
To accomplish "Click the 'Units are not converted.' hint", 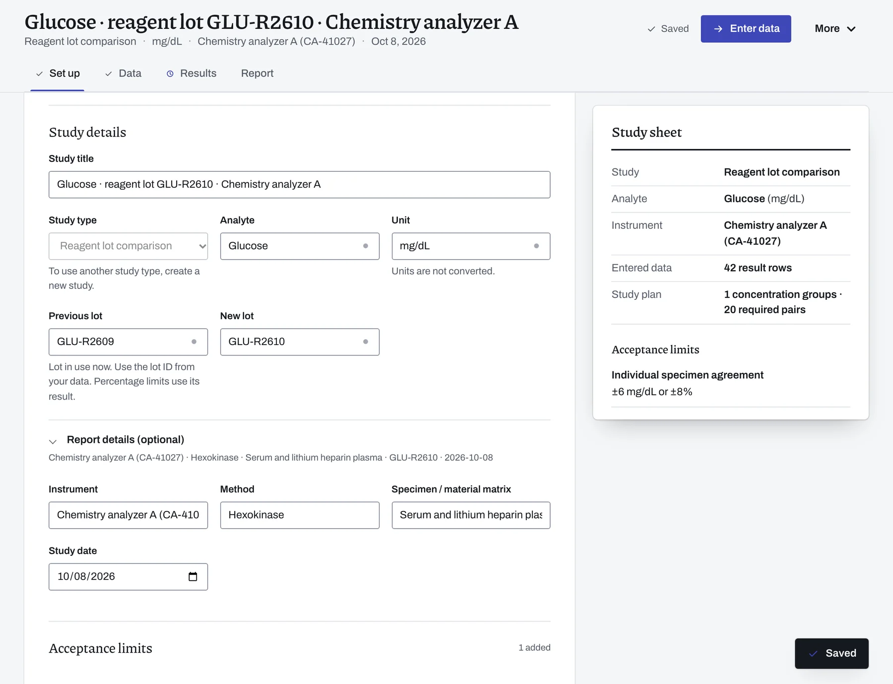I will click(443, 271).
